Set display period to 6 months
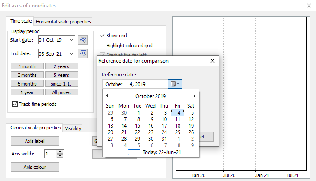 tap(27, 83)
